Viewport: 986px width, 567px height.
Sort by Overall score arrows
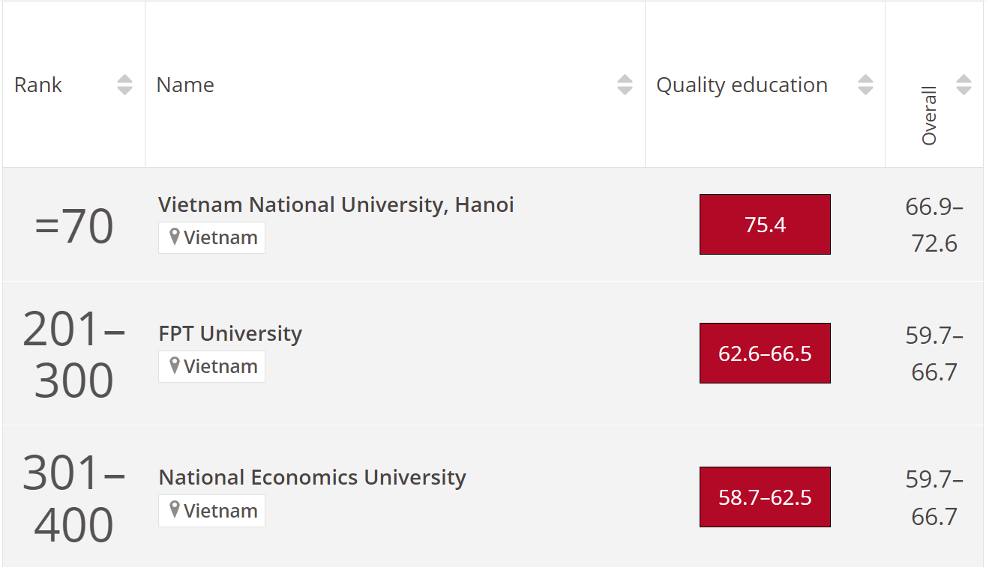click(x=964, y=85)
